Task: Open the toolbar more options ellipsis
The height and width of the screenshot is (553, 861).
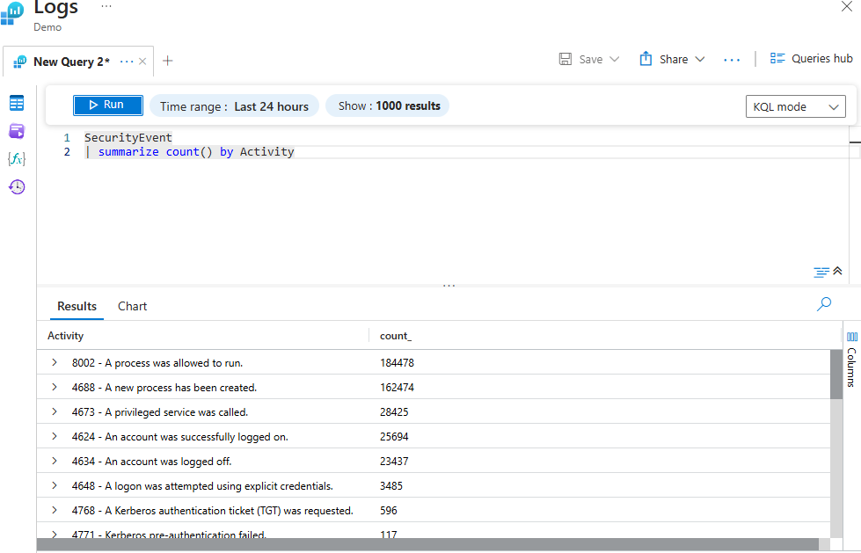Action: pos(732,60)
